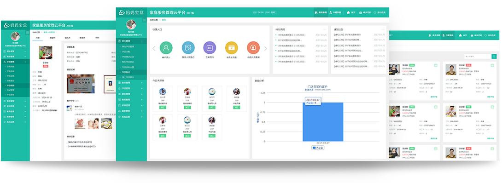Show previous quick-entry icons with left arrow
The width and height of the screenshot is (502, 183).
pos(154,49)
